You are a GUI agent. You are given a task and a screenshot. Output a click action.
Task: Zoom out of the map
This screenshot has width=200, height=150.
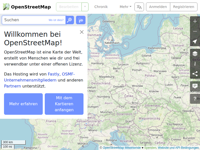point(195,31)
